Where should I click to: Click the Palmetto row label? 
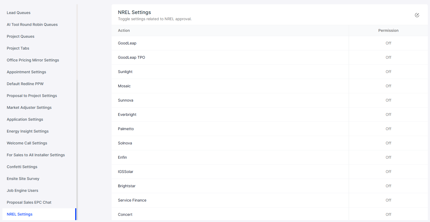(126, 129)
